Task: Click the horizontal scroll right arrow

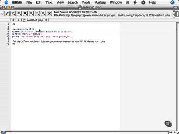Action: [x=175, y=133]
